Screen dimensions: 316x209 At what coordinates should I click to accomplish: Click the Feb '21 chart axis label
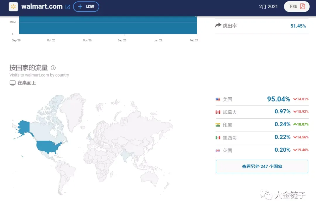coord(194,40)
